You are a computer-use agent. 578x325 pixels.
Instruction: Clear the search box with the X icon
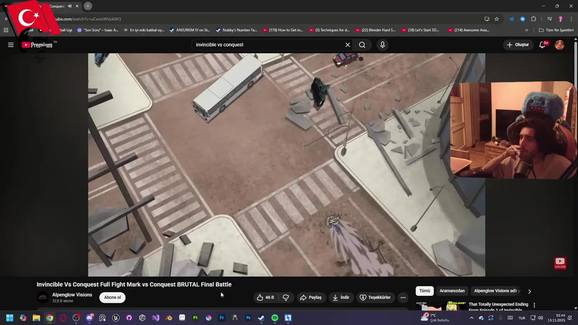coord(348,45)
